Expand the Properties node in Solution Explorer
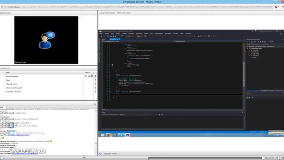The image size is (284, 160). click(x=249, y=50)
